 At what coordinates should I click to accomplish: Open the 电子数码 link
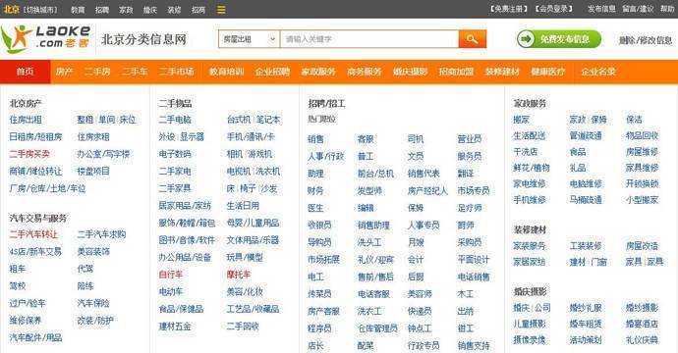coord(175,154)
